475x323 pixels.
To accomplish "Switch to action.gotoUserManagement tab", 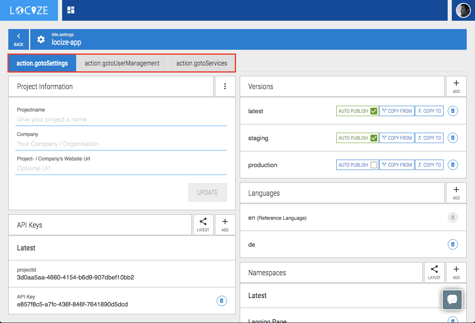I will pyautogui.click(x=122, y=63).
